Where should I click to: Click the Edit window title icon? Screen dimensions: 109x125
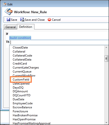pos(4,4)
